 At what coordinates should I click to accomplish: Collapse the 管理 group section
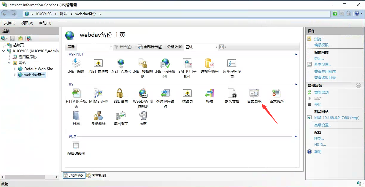click(296, 137)
